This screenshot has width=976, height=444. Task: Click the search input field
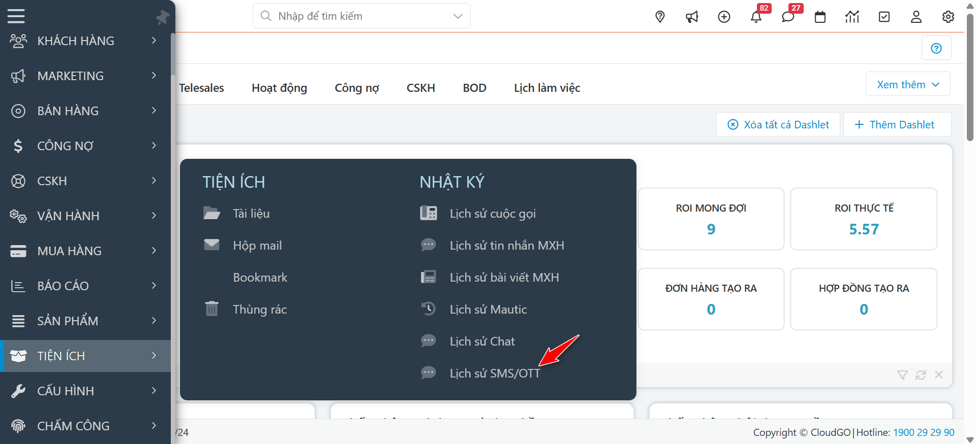[361, 16]
